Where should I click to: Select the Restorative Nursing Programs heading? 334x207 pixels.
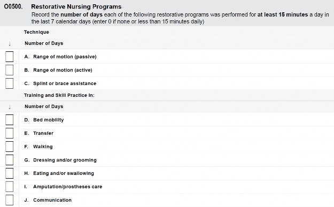(76, 6)
